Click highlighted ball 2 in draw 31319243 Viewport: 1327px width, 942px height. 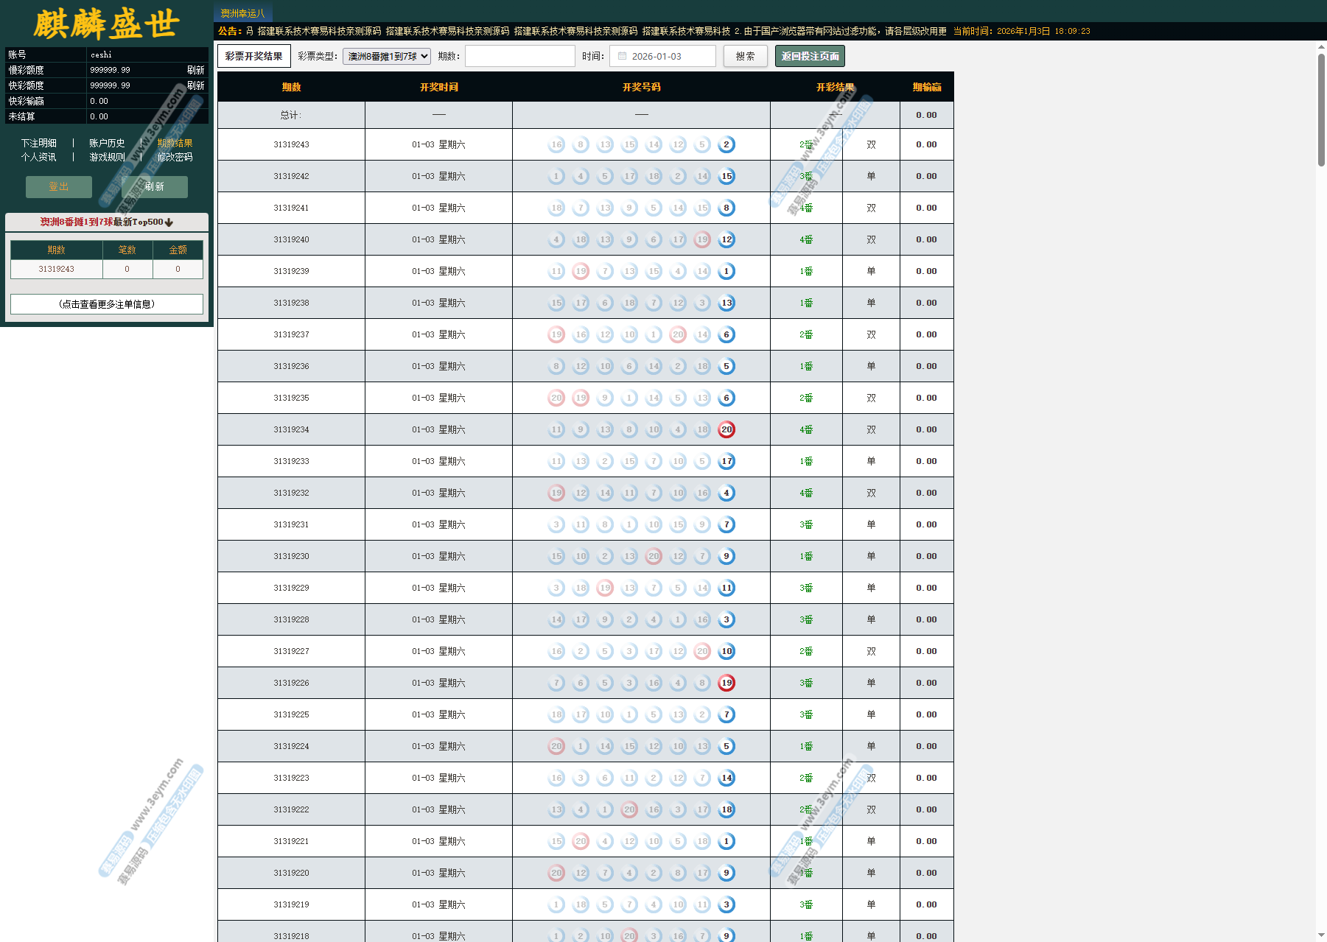pyautogui.click(x=726, y=144)
